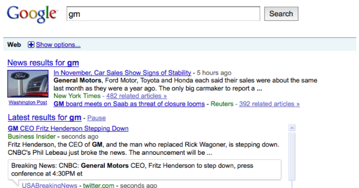Open the 'Show options...' link
359x188 pixels.
[x=58, y=45]
